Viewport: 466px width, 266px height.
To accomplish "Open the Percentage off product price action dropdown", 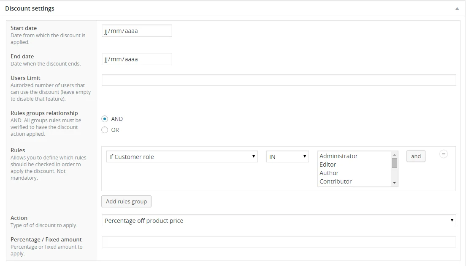I will pyautogui.click(x=279, y=220).
